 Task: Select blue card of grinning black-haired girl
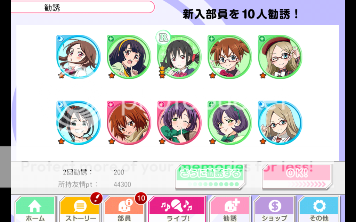tap(78, 123)
